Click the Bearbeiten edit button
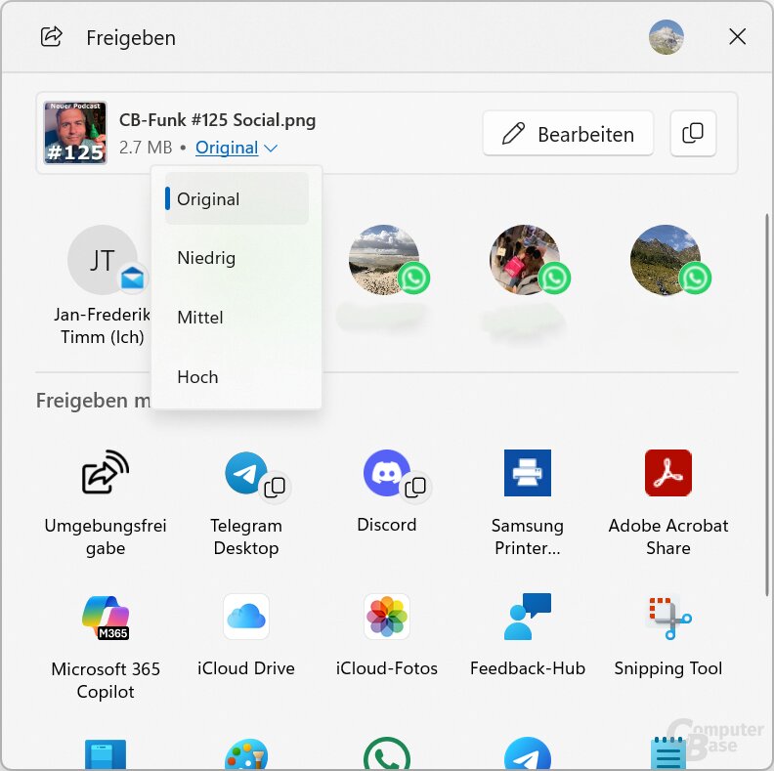The width and height of the screenshot is (774, 771). pyautogui.click(x=568, y=133)
